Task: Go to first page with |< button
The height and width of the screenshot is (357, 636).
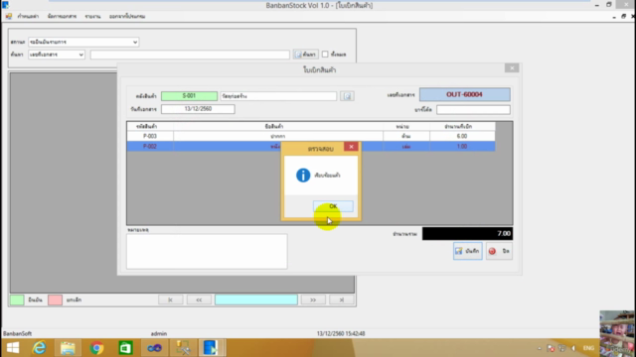Action: pyautogui.click(x=170, y=299)
